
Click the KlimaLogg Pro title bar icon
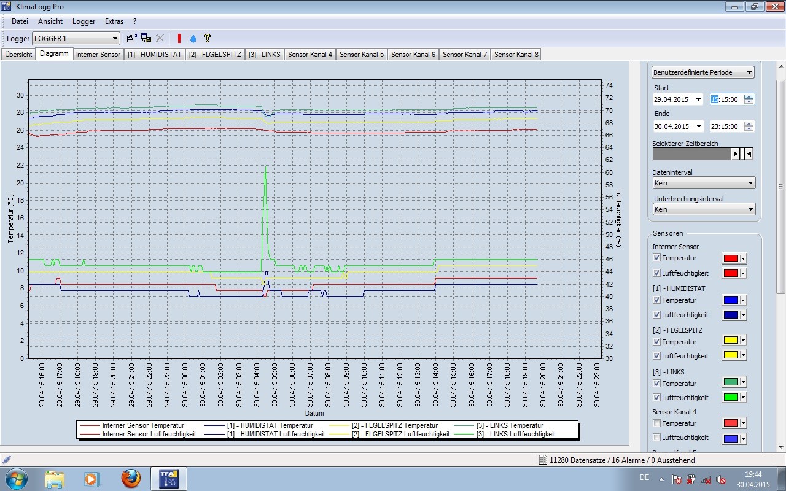click(7, 7)
